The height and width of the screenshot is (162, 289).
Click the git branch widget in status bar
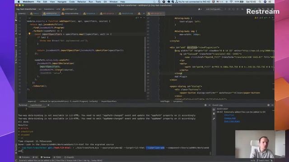point(263,160)
